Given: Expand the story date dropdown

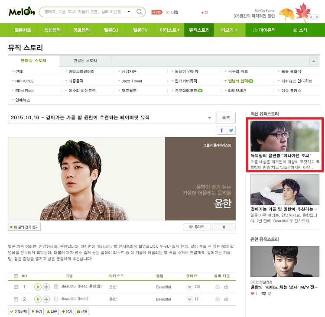Looking at the screenshot, I should [209, 118].
